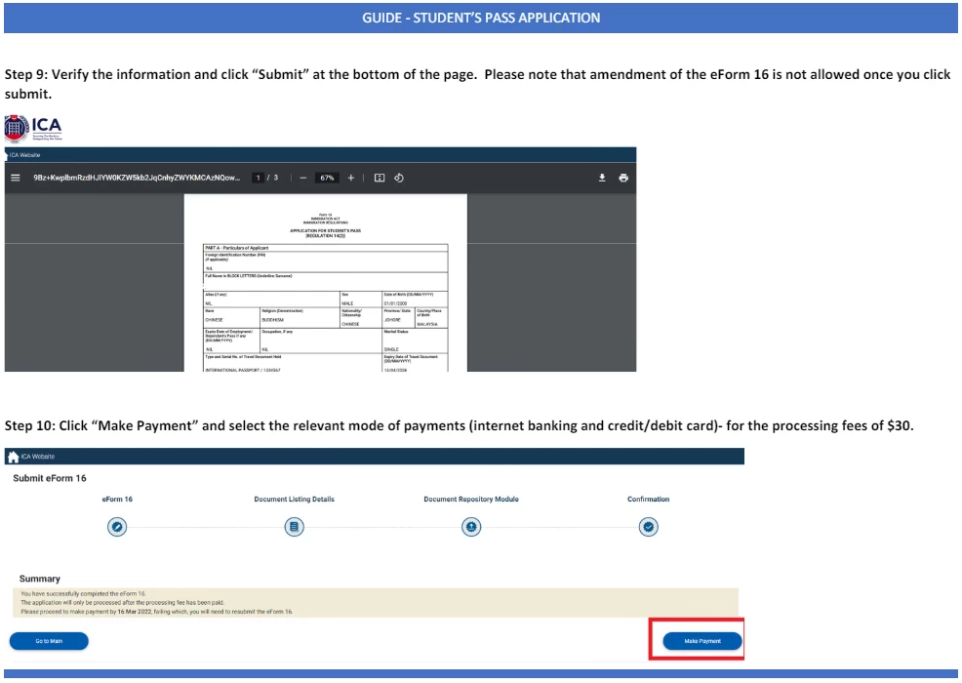Click the displayed PDF form page
962x683 pixels.
click(326, 283)
